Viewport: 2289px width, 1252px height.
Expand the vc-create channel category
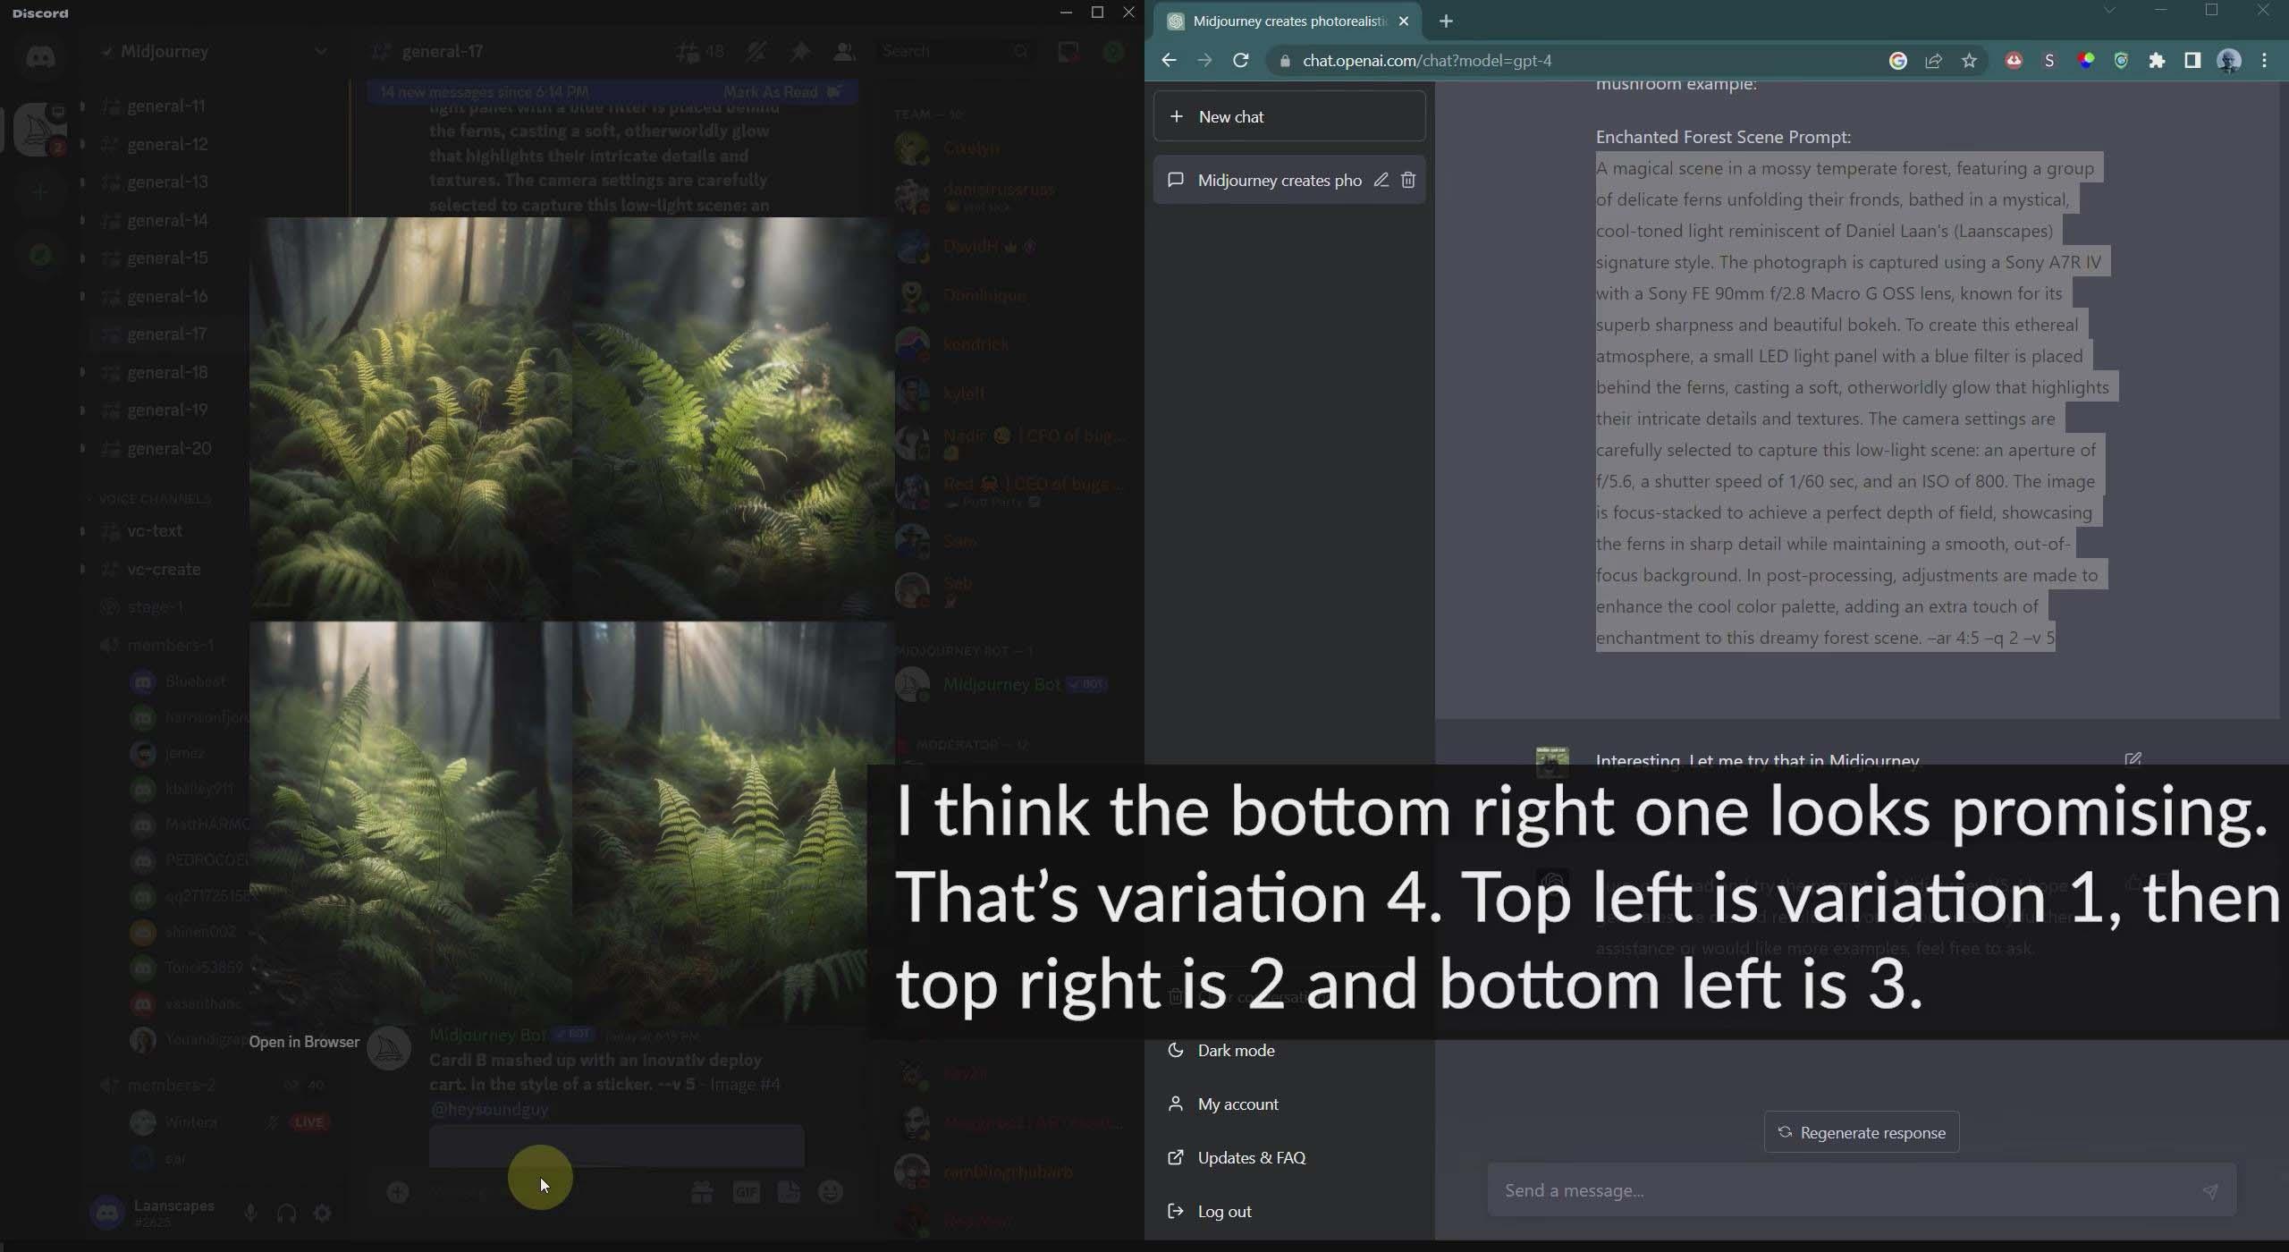pyautogui.click(x=83, y=560)
